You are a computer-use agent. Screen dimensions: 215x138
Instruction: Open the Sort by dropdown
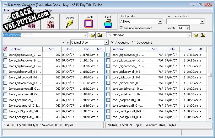click(106, 43)
